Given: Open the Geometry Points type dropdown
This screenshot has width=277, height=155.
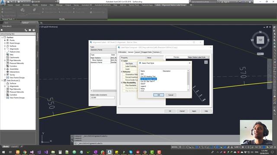Looking at the screenshot, I should pos(103,50).
